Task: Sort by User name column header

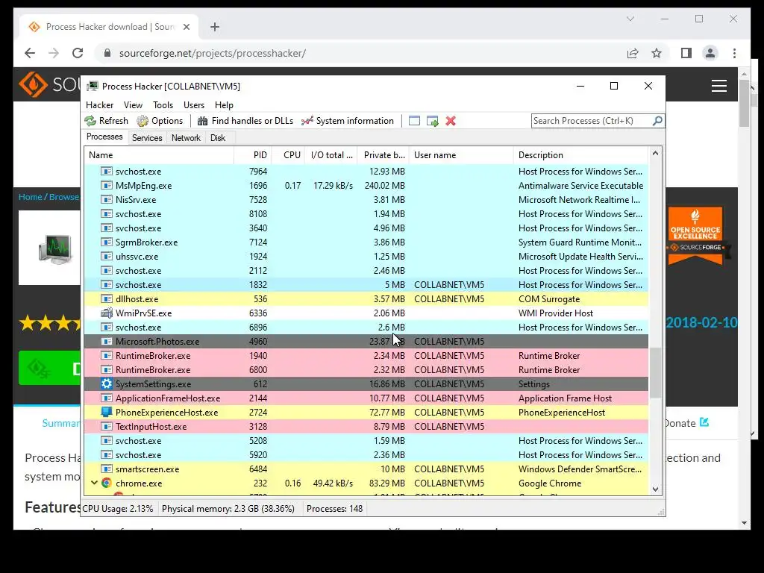Action: [461, 155]
